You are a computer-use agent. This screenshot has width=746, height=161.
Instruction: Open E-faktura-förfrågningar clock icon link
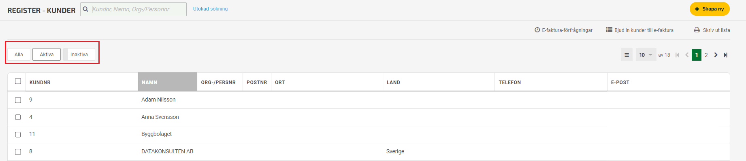pyautogui.click(x=537, y=30)
